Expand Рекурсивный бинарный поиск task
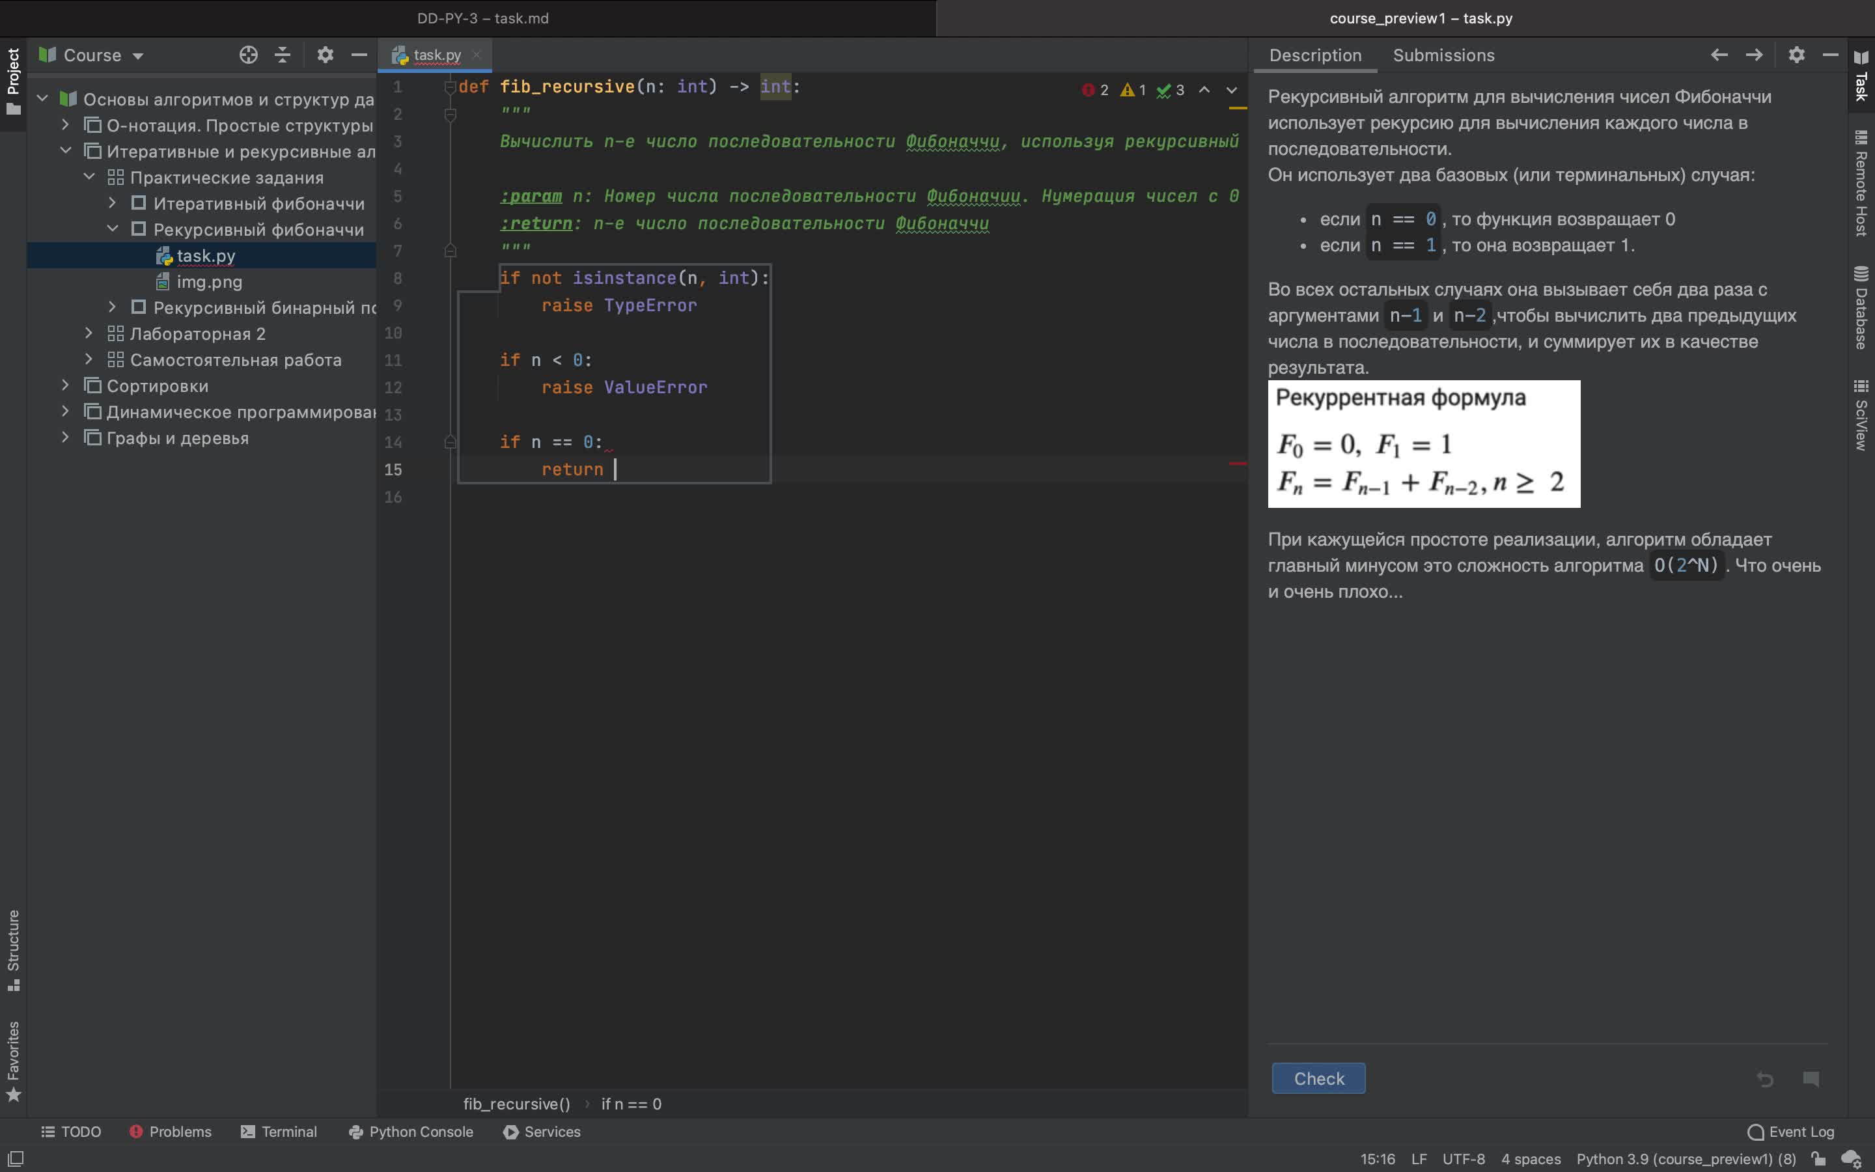Screen dimensions: 1875x1172 (x=113, y=307)
